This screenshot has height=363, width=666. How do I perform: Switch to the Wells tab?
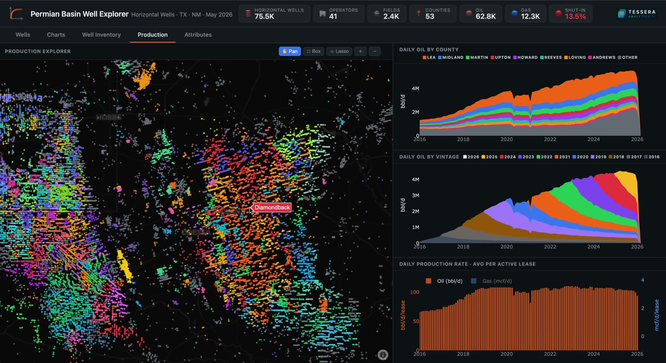coord(23,35)
